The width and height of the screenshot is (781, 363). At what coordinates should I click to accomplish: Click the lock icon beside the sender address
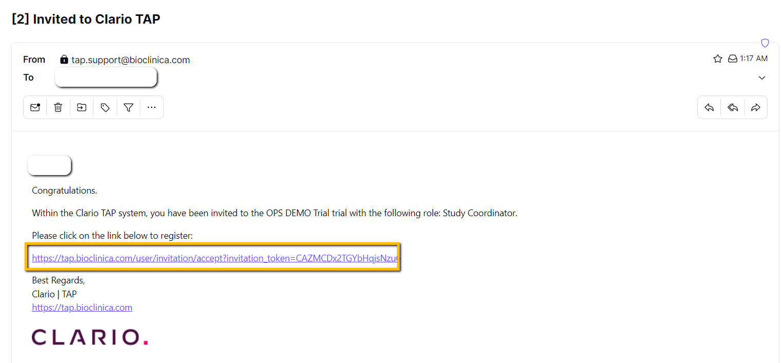(x=64, y=59)
